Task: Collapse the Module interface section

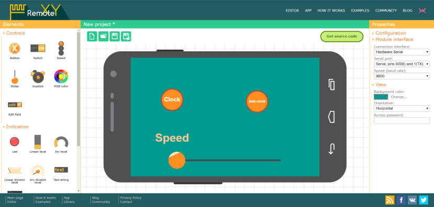Action: 394,40
